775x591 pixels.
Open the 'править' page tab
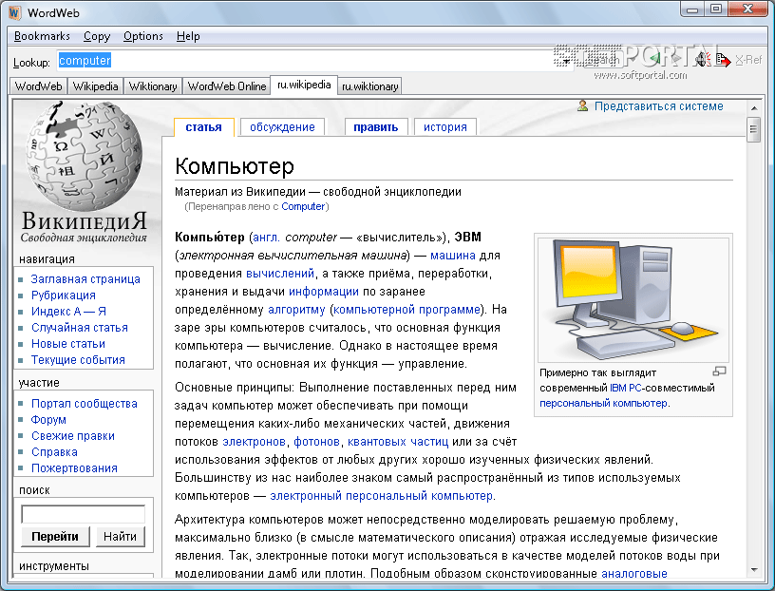(x=376, y=127)
